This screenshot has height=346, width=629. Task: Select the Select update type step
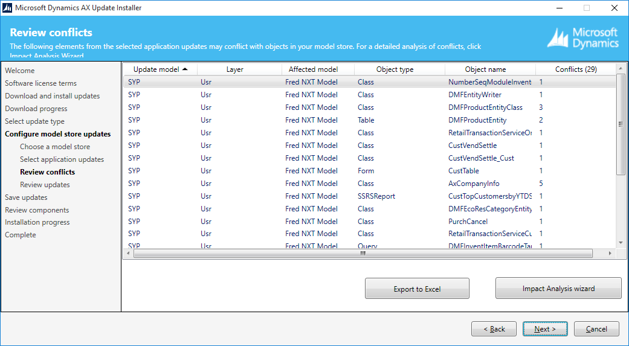[x=34, y=121]
